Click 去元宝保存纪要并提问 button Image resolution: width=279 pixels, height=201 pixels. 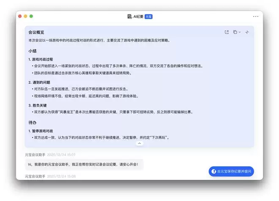tap(231, 171)
